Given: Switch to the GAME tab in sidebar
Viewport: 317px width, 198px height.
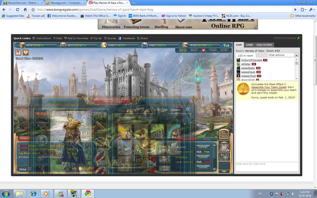Looking at the screenshot, I should point(249,45).
